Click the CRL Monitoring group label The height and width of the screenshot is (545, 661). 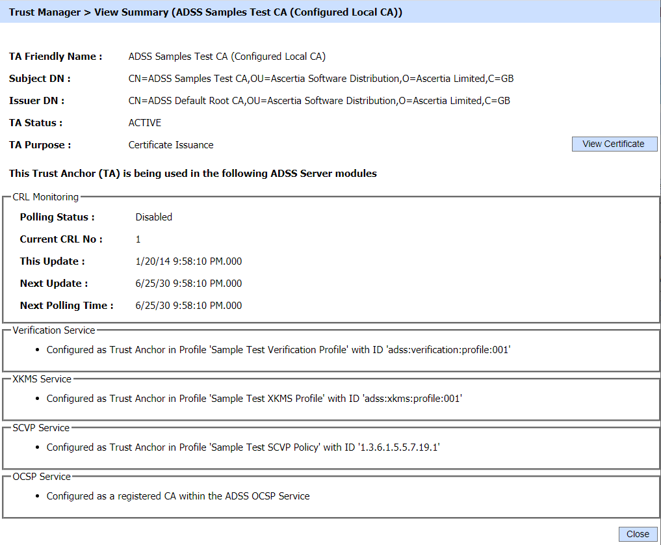coord(45,197)
